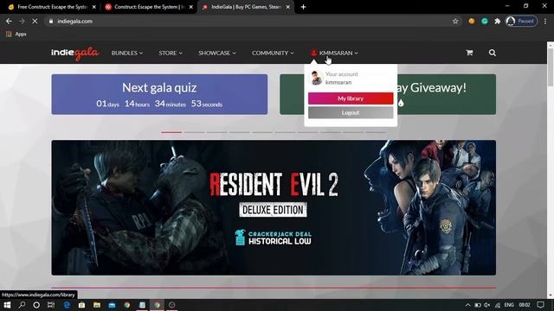Open the shopping cart icon

[x=469, y=53]
